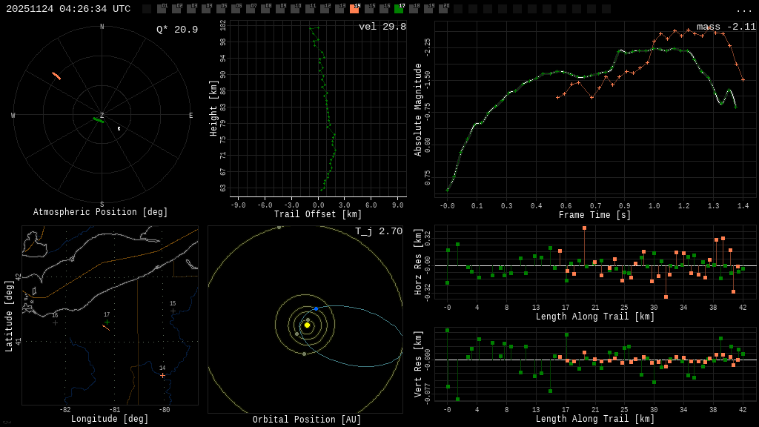This screenshot has height=427, width=759.
Task: Click the yellow Sun dot in orbit plot
Action: pos(307,325)
